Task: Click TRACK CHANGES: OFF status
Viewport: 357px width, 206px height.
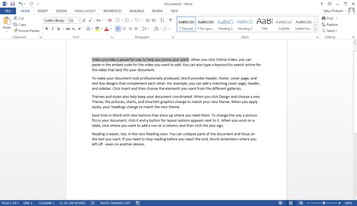Action: pos(115,203)
